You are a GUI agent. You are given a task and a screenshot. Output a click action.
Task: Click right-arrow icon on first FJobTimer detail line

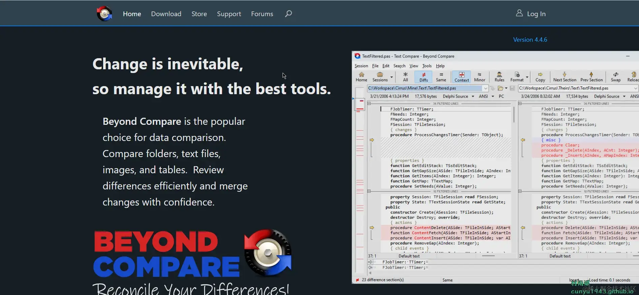click(x=371, y=262)
